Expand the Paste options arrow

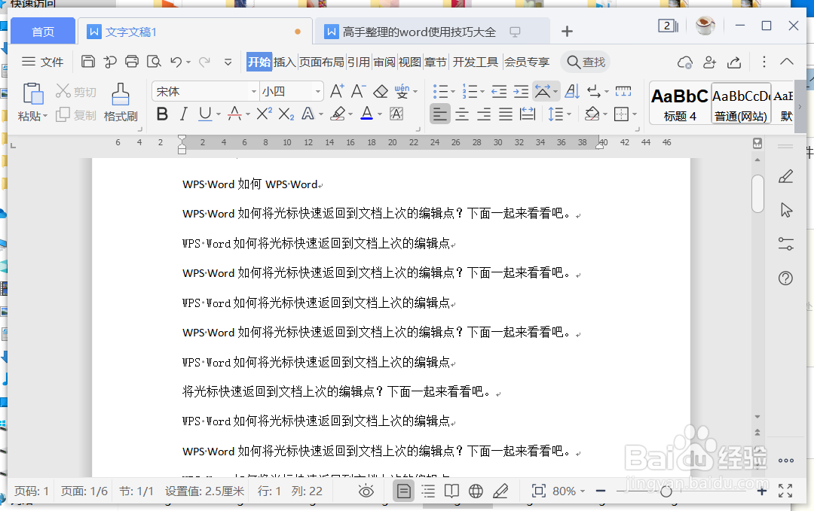click(x=45, y=116)
